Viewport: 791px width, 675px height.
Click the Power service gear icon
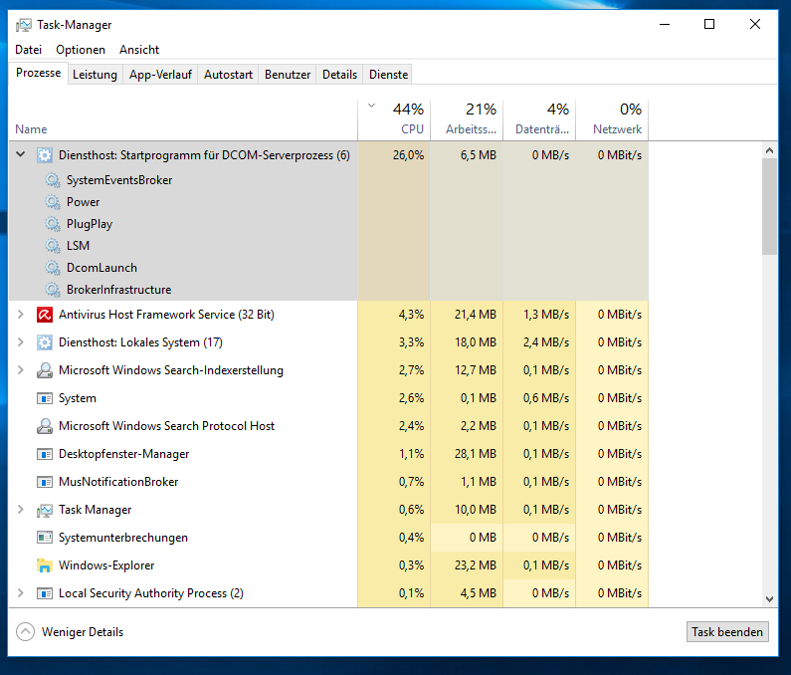point(53,202)
